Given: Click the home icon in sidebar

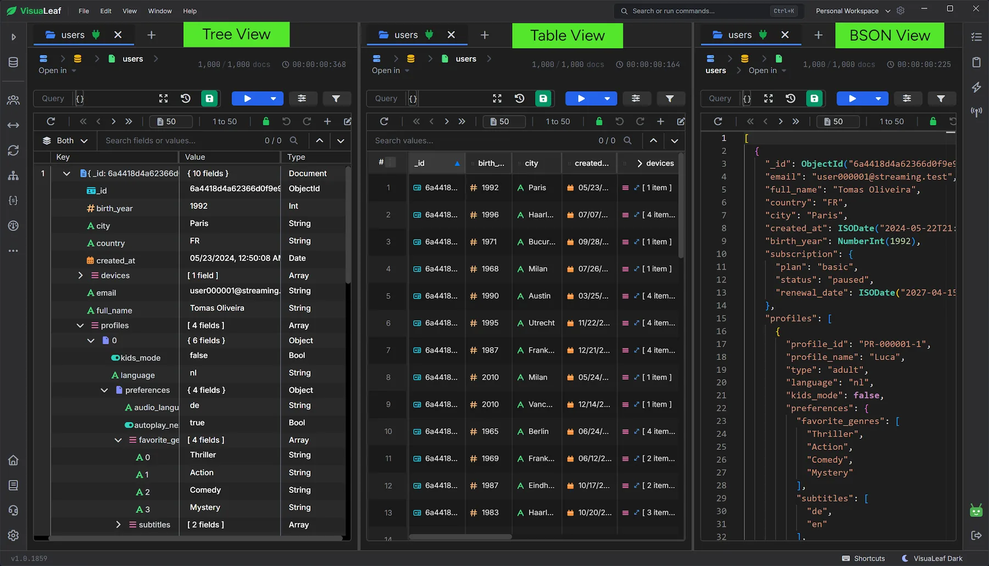Looking at the screenshot, I should pos(14,460).
